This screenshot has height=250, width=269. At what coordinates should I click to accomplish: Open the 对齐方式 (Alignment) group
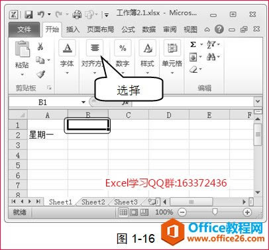click(95, 58)
